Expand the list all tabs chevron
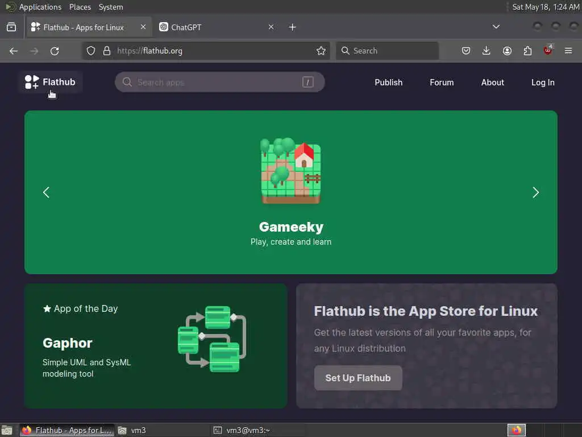Image resolution: width=582 pixels, height=437 pixels. click(x=496, y=27)
